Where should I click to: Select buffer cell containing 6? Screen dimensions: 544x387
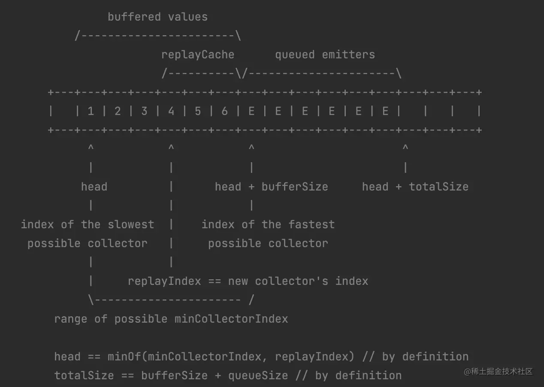[x=224, y=112]
